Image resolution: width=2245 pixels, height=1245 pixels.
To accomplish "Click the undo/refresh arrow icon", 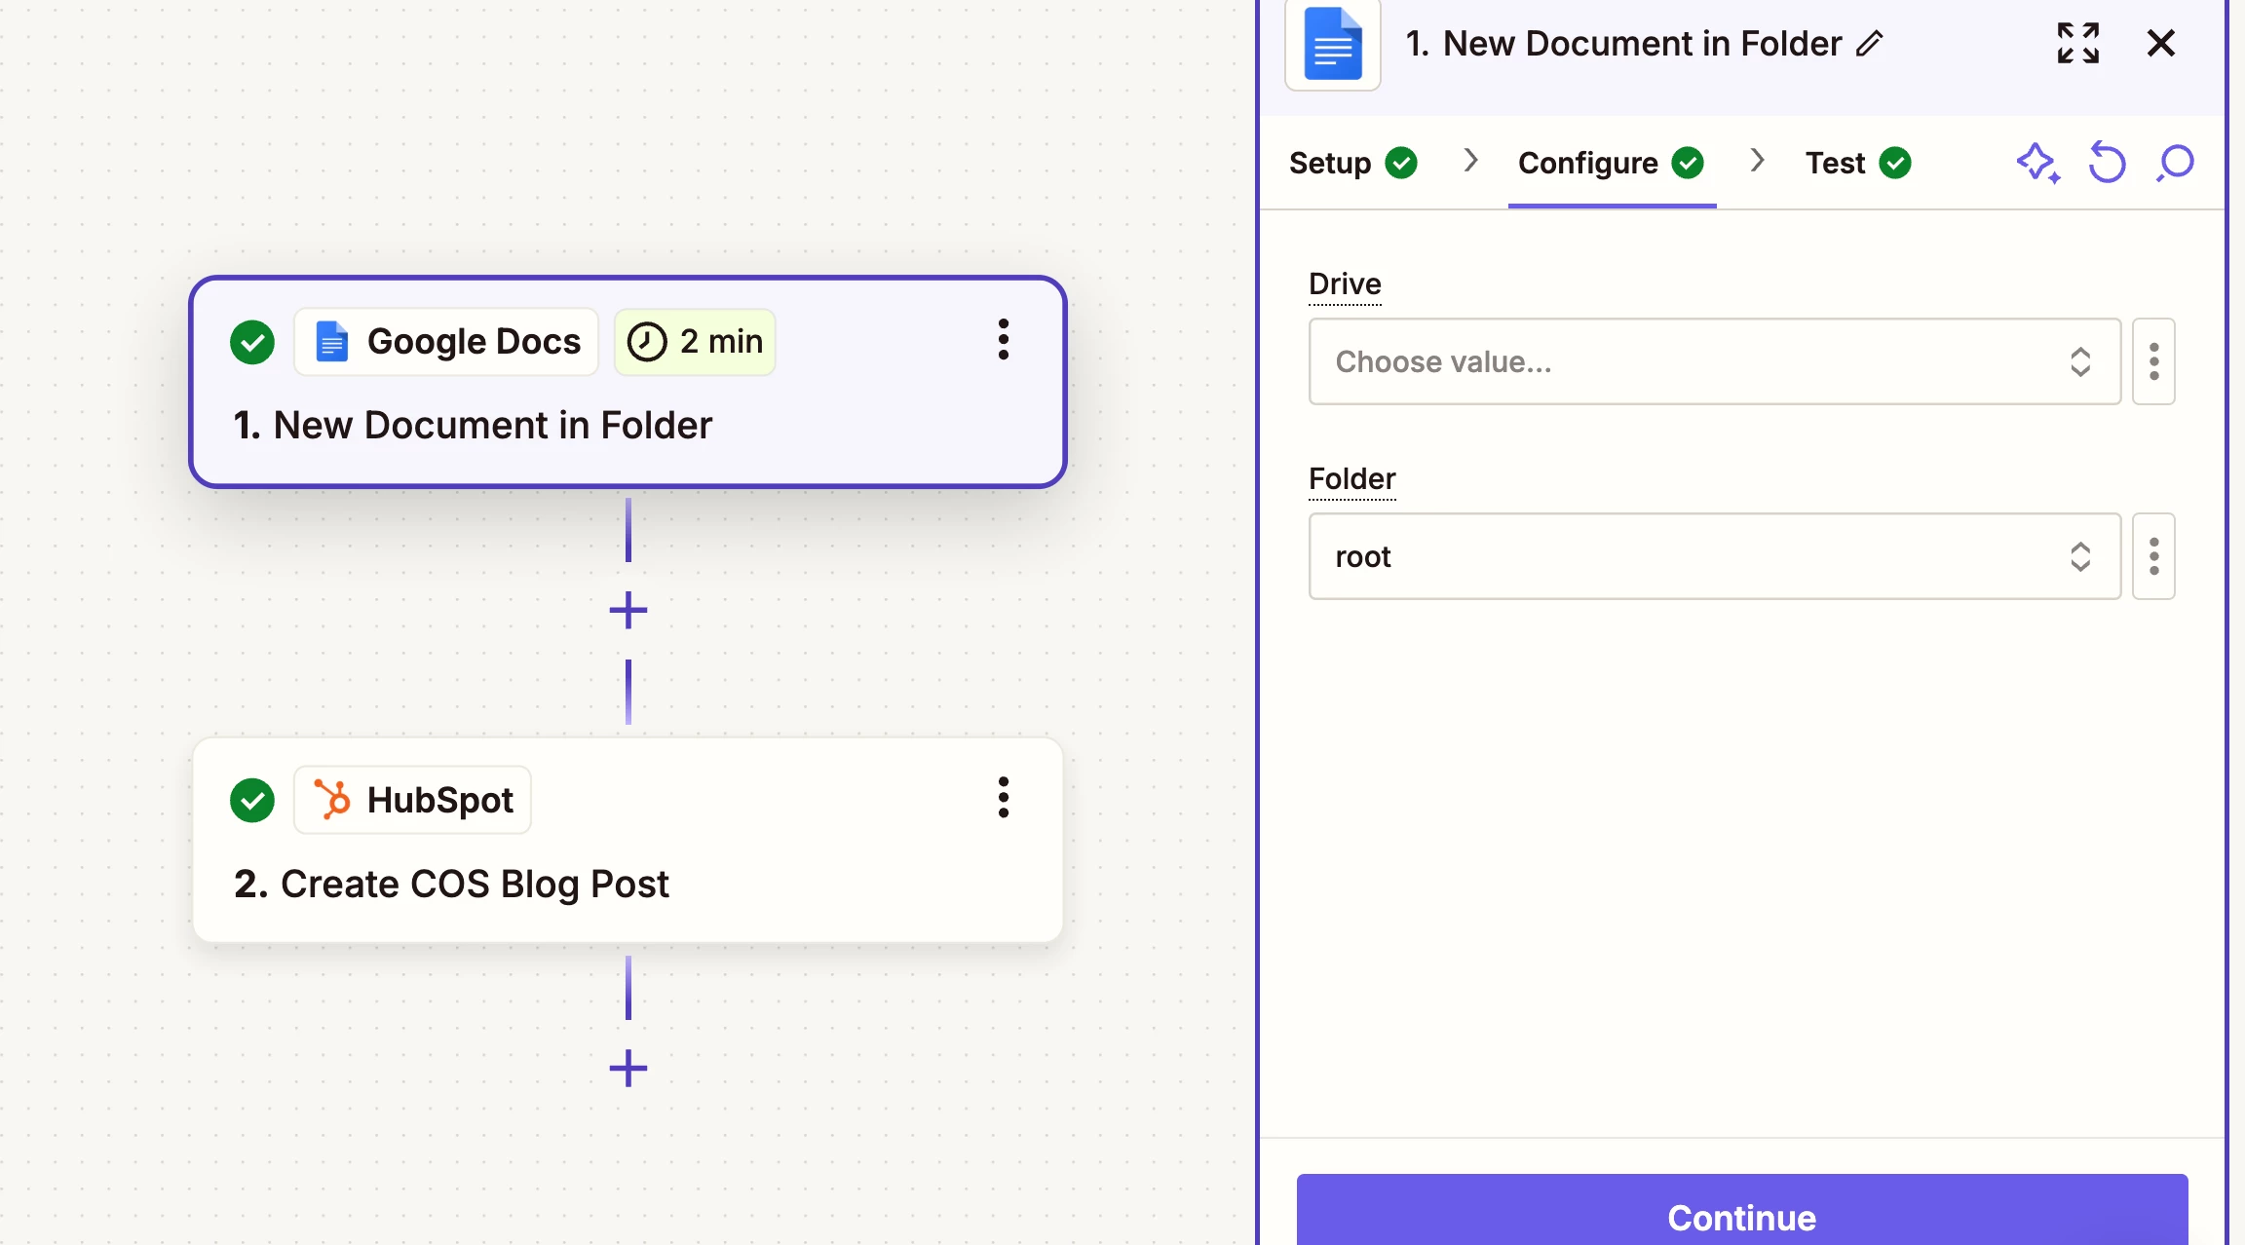I will click(x=2107, y=163).
